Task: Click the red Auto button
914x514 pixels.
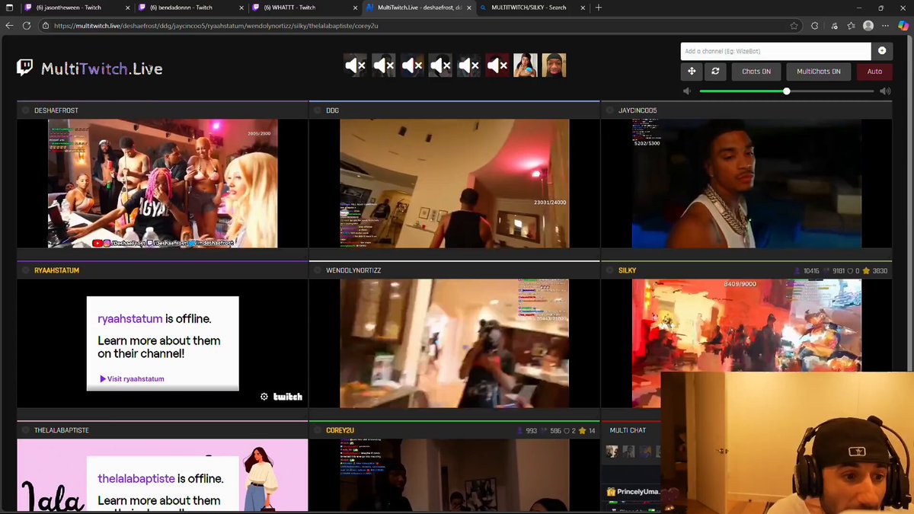Action: pyautogui.click(x=874, y=72)
